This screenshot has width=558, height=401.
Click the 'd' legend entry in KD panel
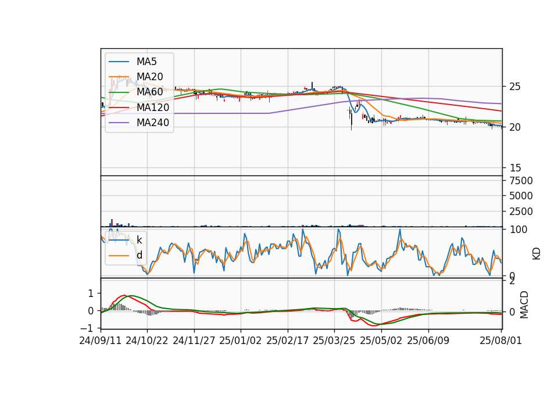pyautogui.click(x=139, y=255)
